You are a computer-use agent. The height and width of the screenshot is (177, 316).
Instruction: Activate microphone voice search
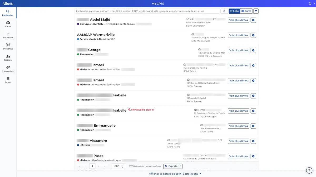click(224, 11)
